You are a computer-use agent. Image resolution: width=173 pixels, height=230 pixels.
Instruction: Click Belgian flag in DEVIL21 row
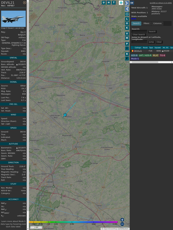click(132, 51)
